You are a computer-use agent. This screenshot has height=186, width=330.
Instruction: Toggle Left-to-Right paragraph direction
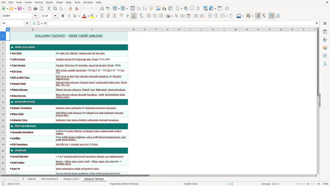click(258, 16)
